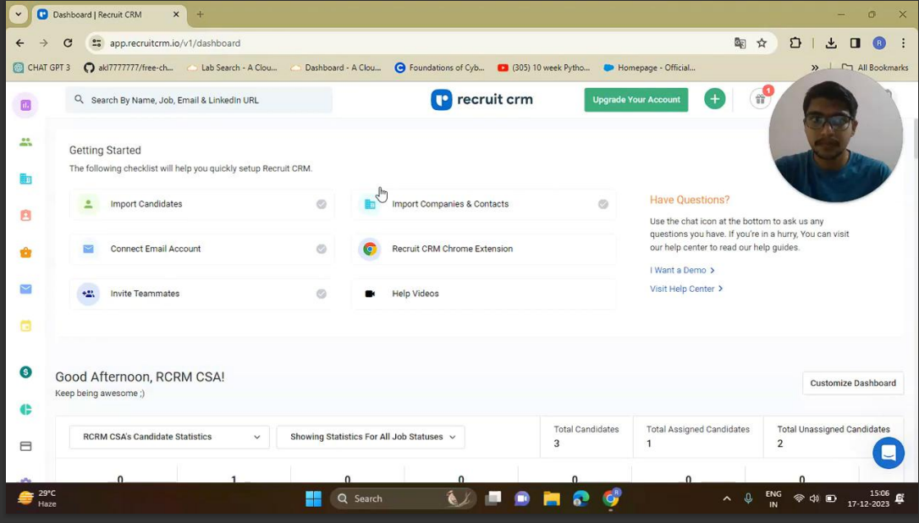Open the gift icon with notification badge

point(761,99)
